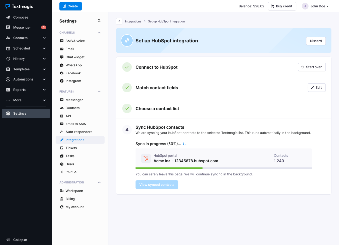Discard the HubSpot integration setup

(315, 41)
